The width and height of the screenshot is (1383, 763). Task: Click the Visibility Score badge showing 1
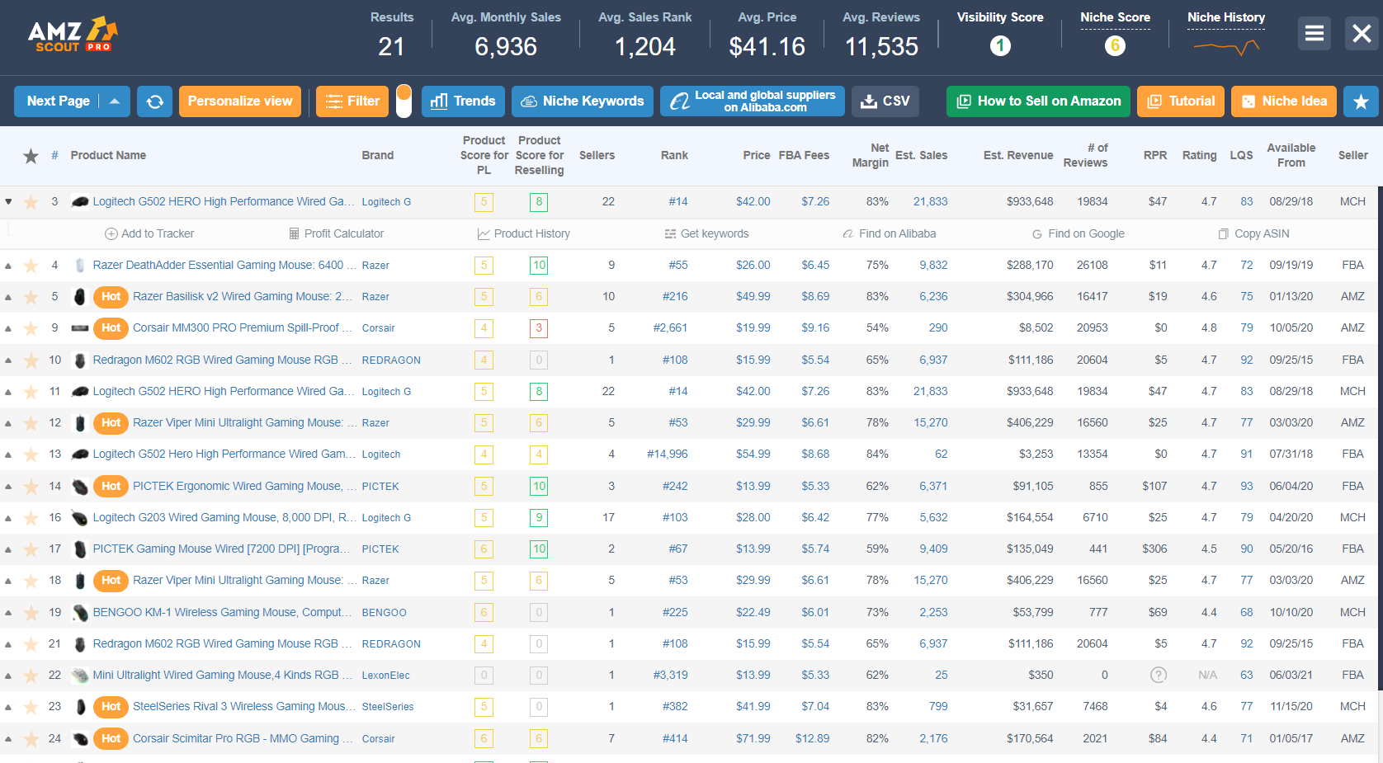[x=1000, y=46]
